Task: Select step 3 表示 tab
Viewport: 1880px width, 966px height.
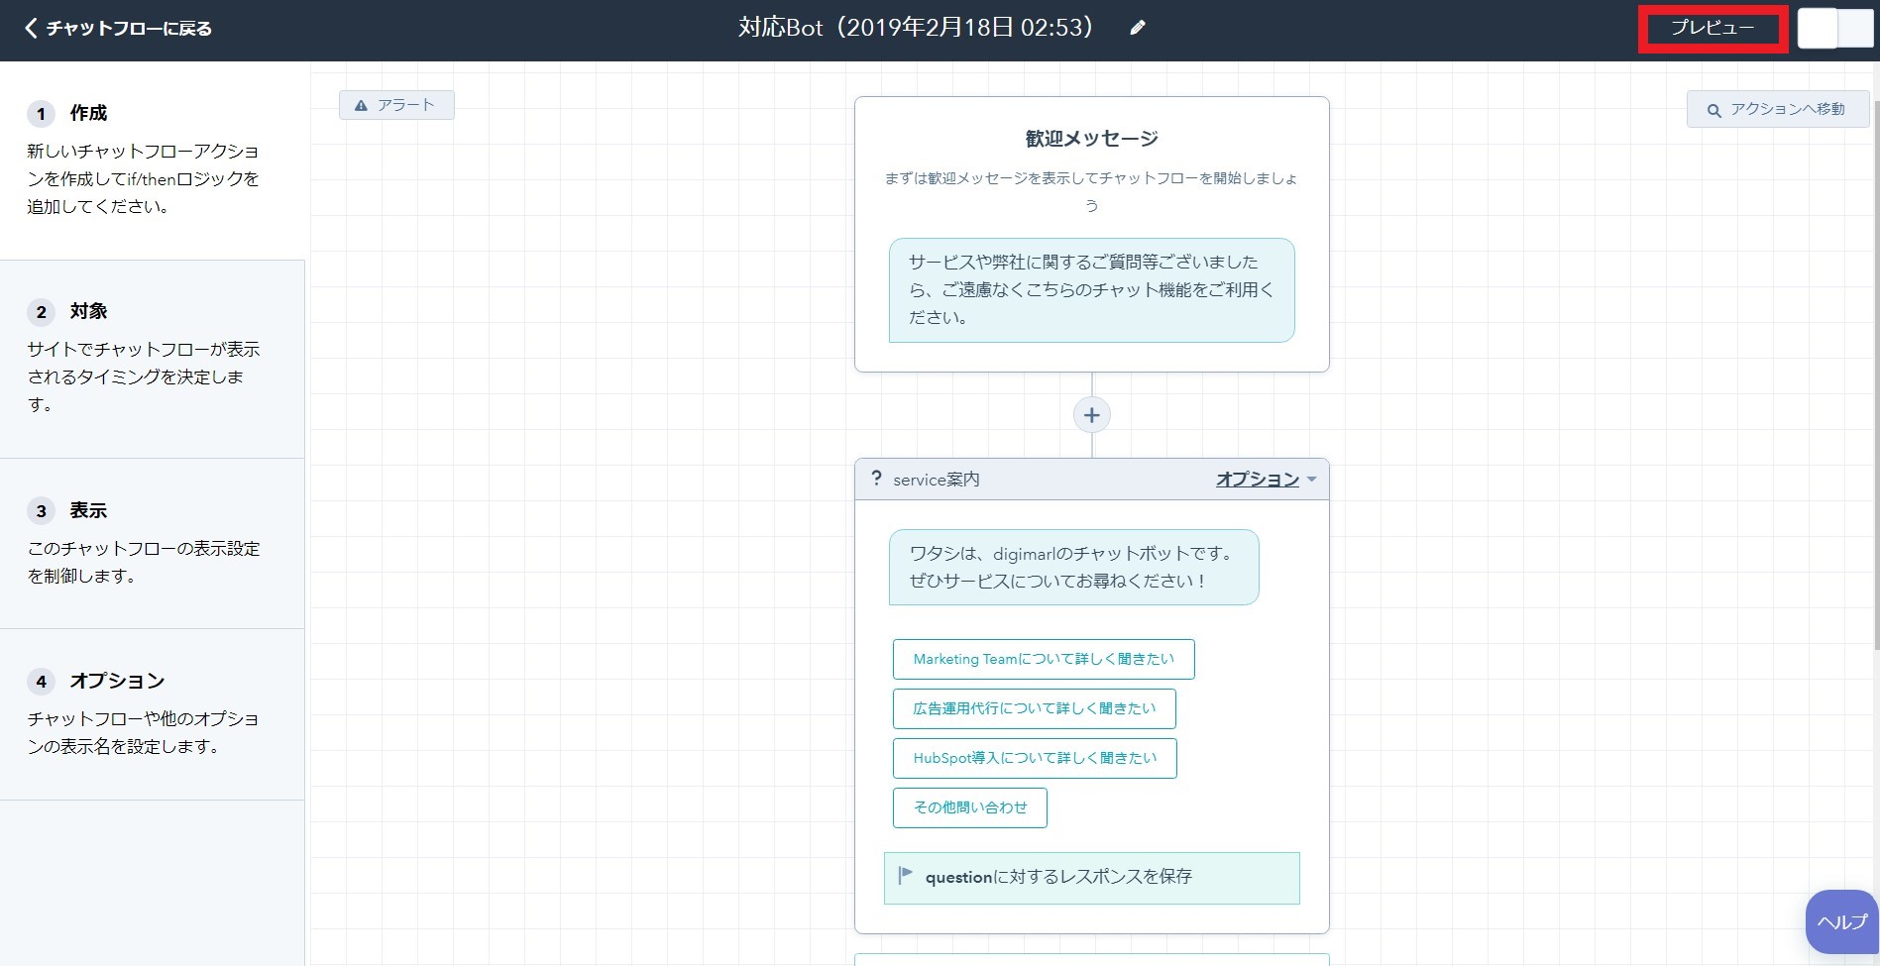Action: click(x=153, y=543)
